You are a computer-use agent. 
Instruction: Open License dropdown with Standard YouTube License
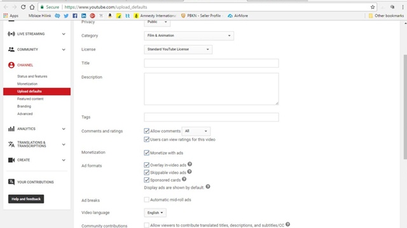(178, 49)
